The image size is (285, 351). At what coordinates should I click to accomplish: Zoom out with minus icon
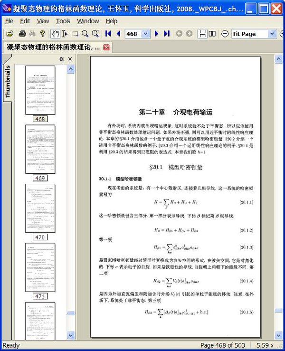tap(225, 34)
